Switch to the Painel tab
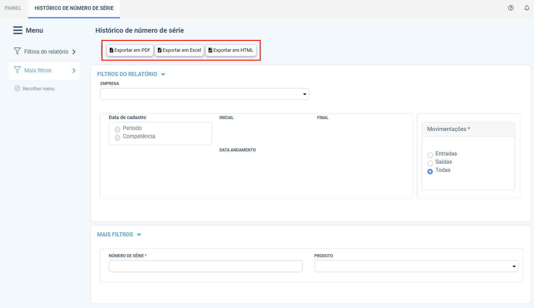 click(13, 8)
